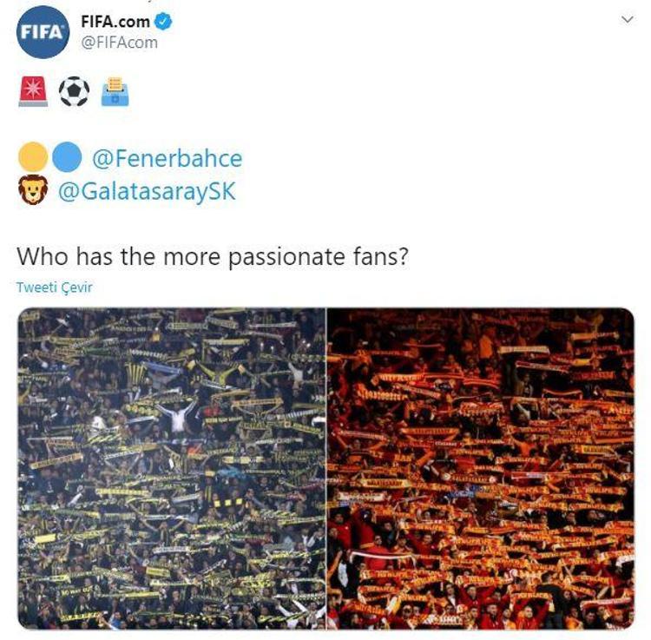Open the red-orange Galatasaray fans photo
651x640 pixels.
[481, 468]
